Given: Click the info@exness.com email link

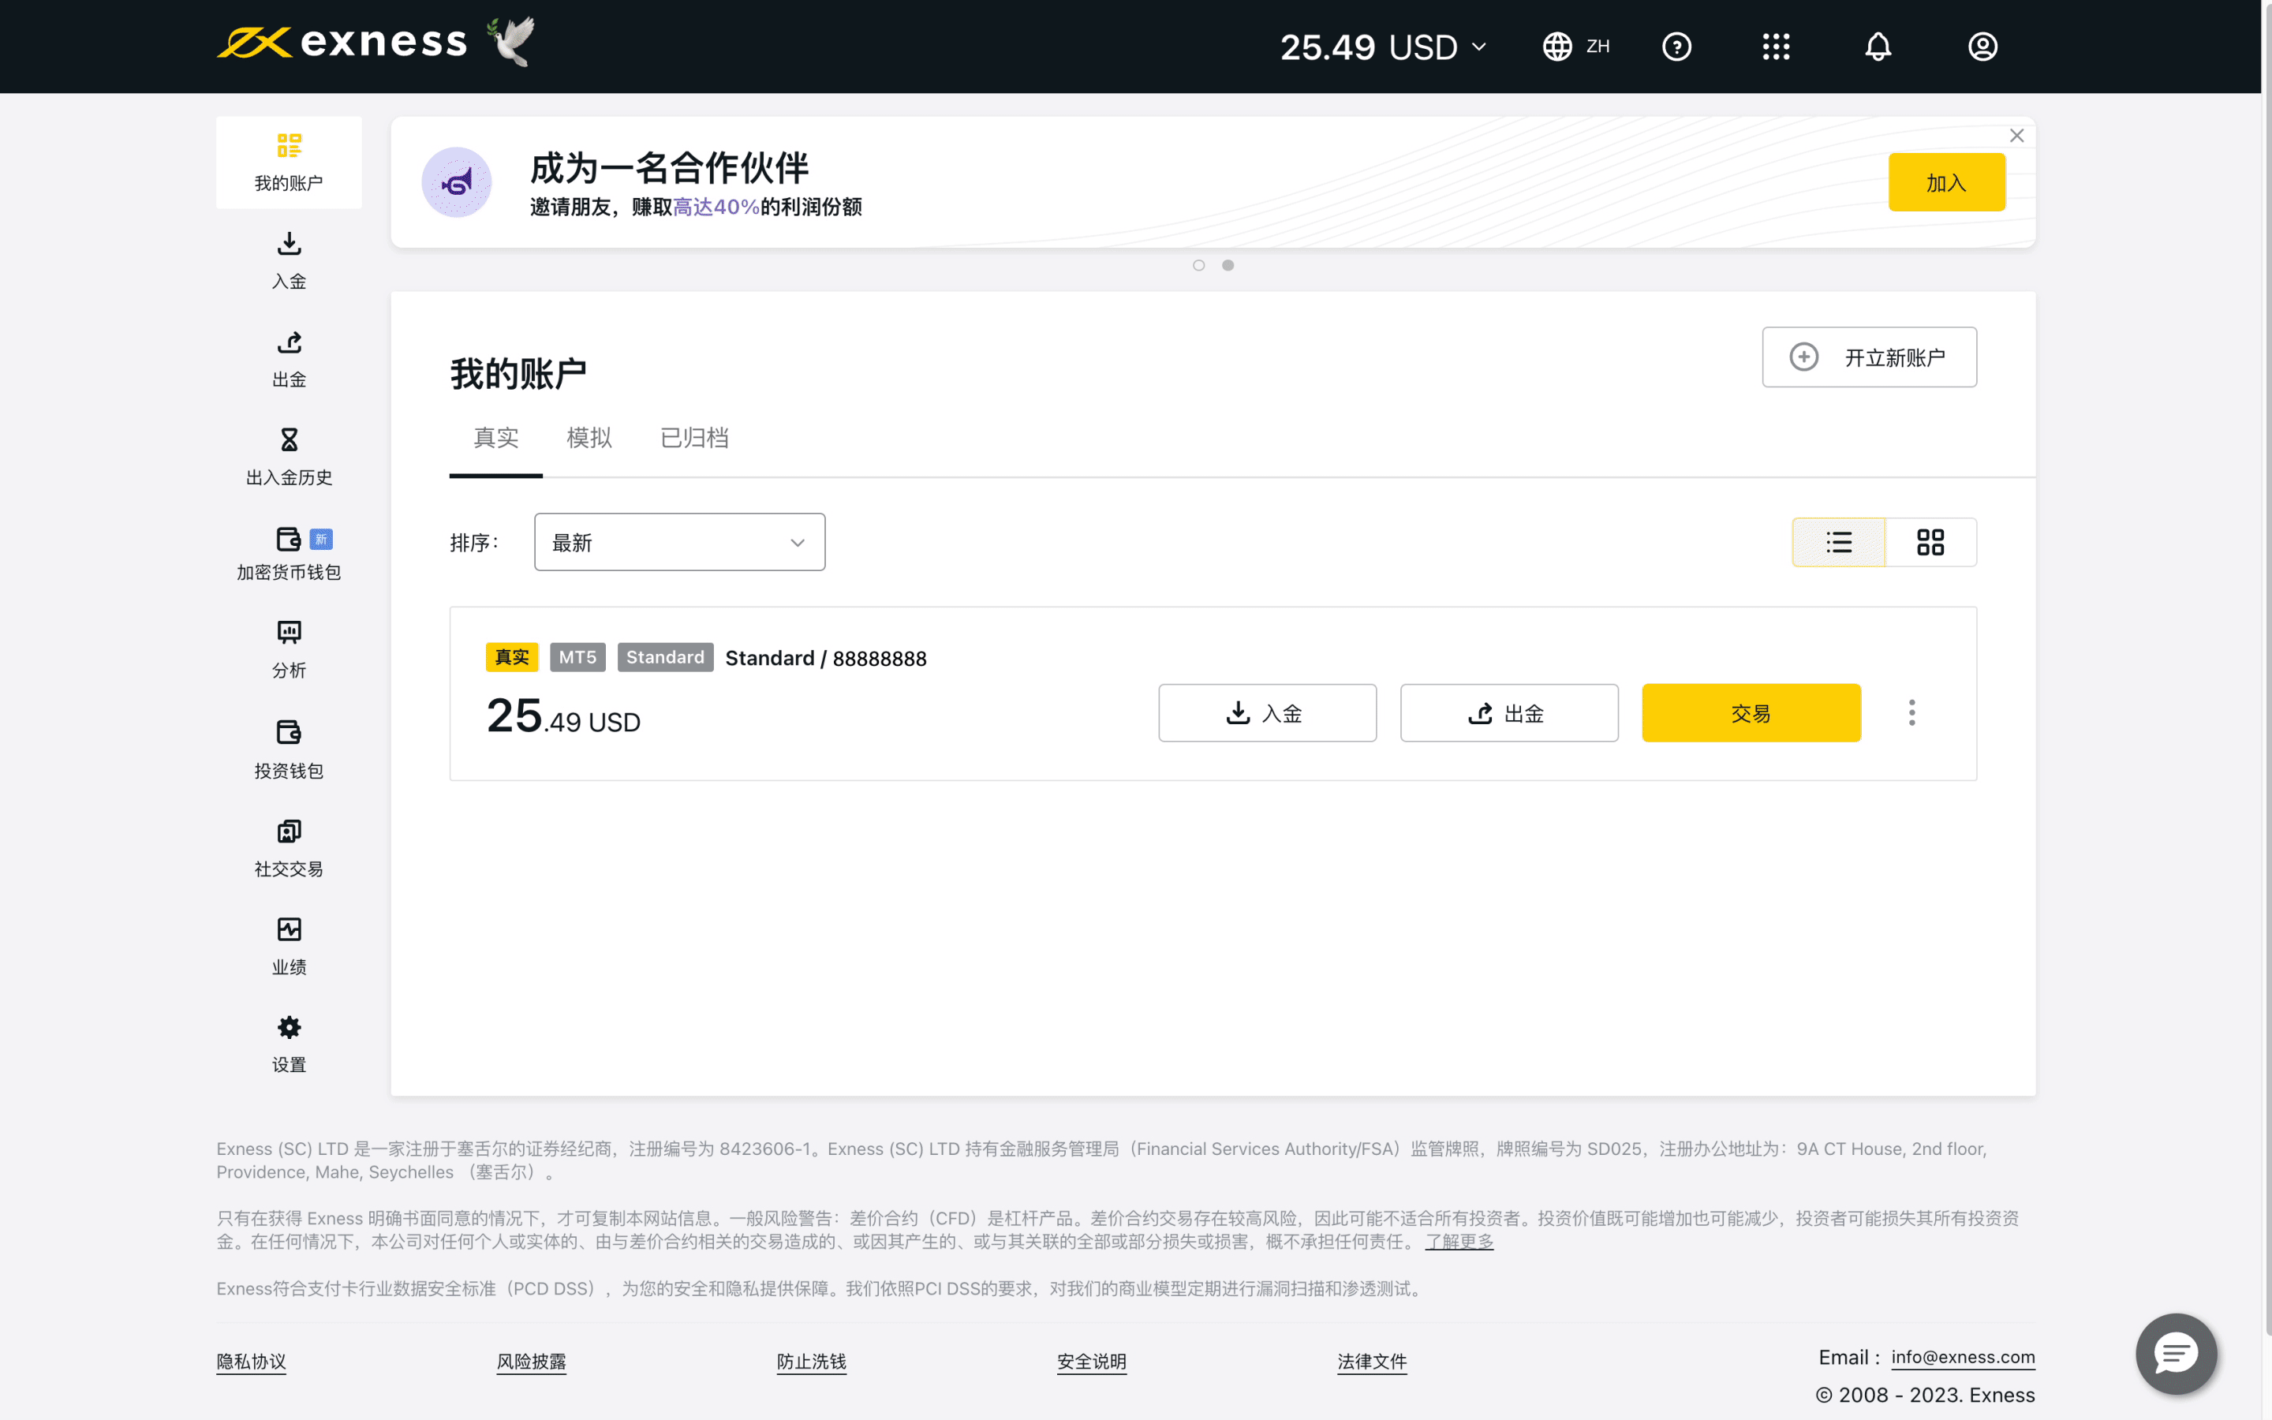Looking at the screenshot, I should [1962, 1357].
